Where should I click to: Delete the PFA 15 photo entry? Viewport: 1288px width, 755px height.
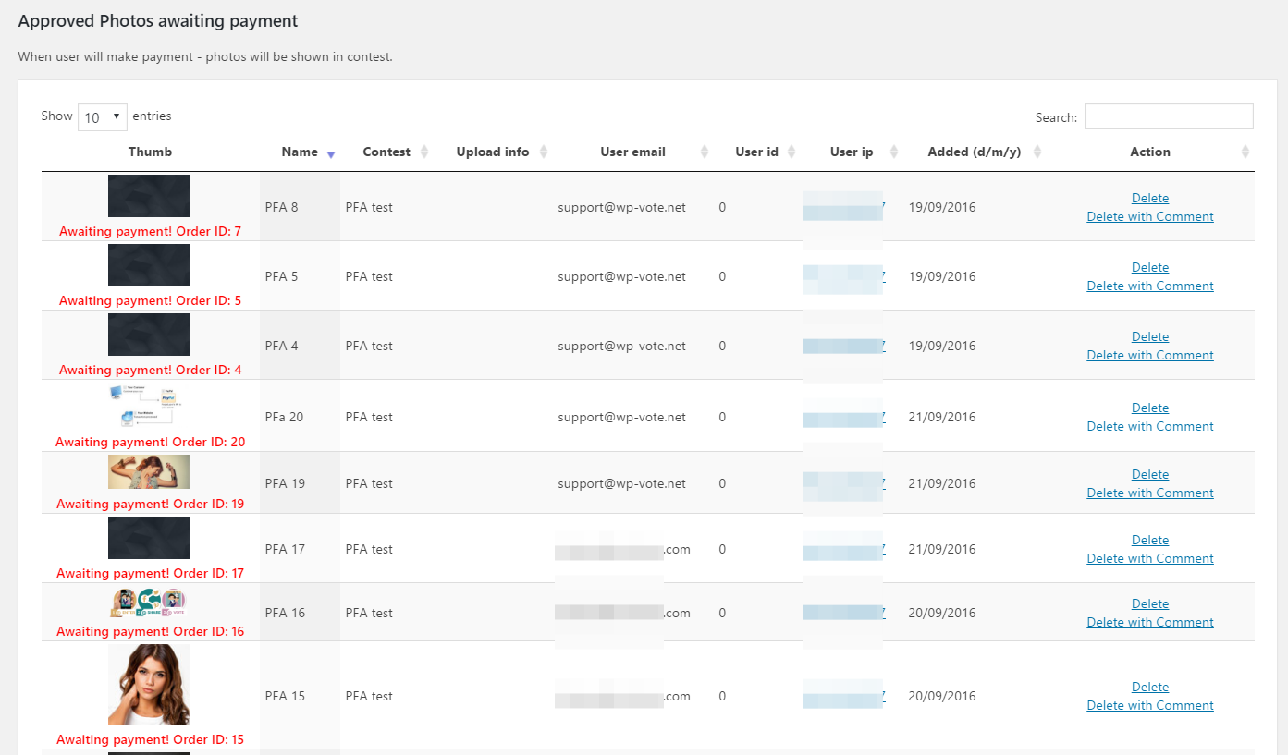(x=1150, y=687)
